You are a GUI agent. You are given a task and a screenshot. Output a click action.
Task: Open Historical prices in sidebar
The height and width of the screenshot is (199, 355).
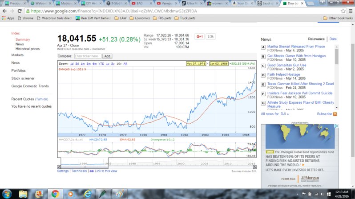tap(28, 49)
